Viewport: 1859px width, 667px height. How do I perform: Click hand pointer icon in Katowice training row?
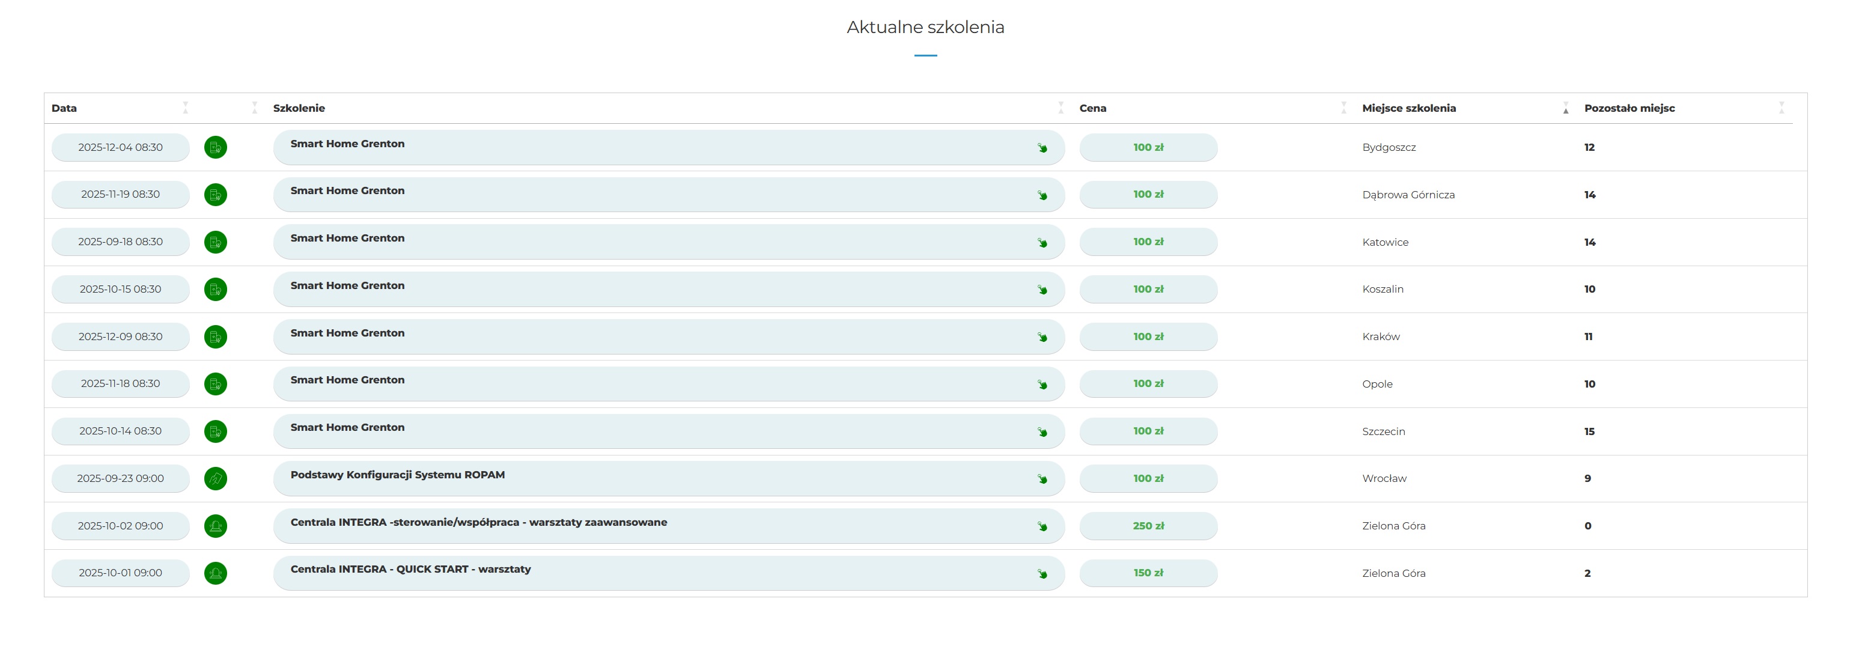point(1042,243)
